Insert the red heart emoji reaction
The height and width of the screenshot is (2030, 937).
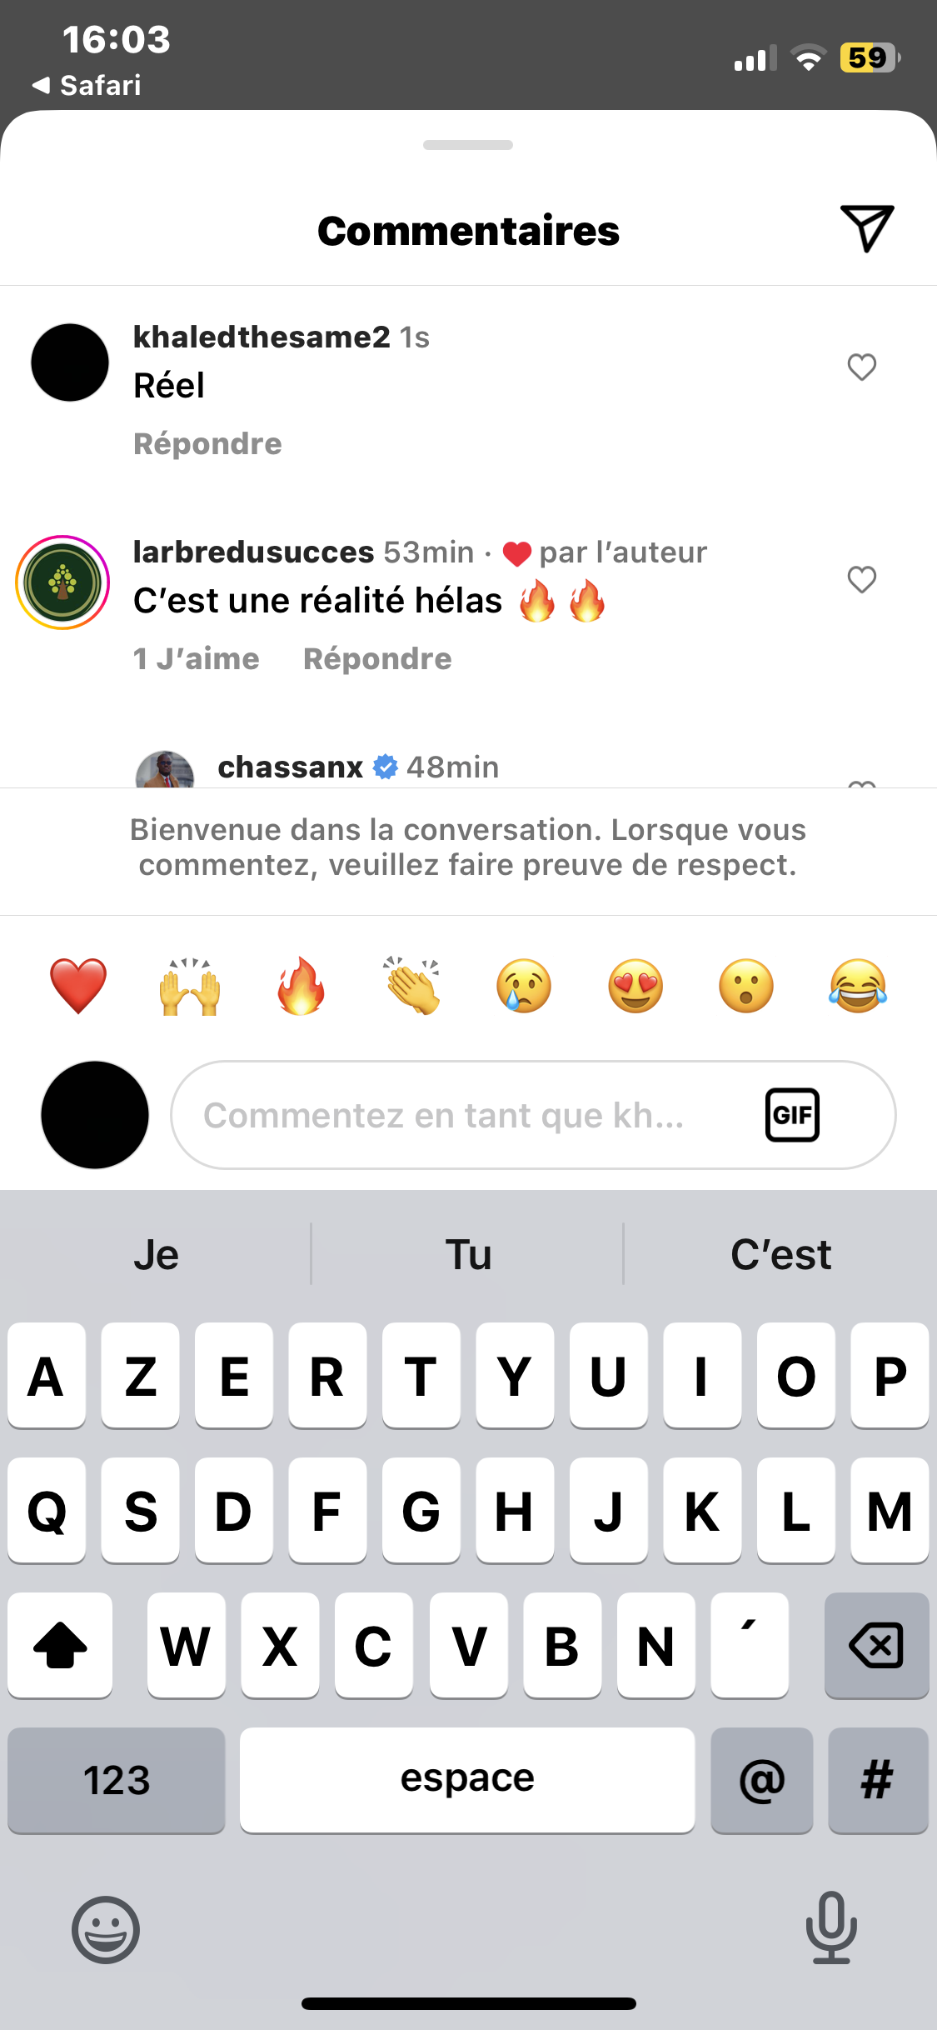[78, 986]
